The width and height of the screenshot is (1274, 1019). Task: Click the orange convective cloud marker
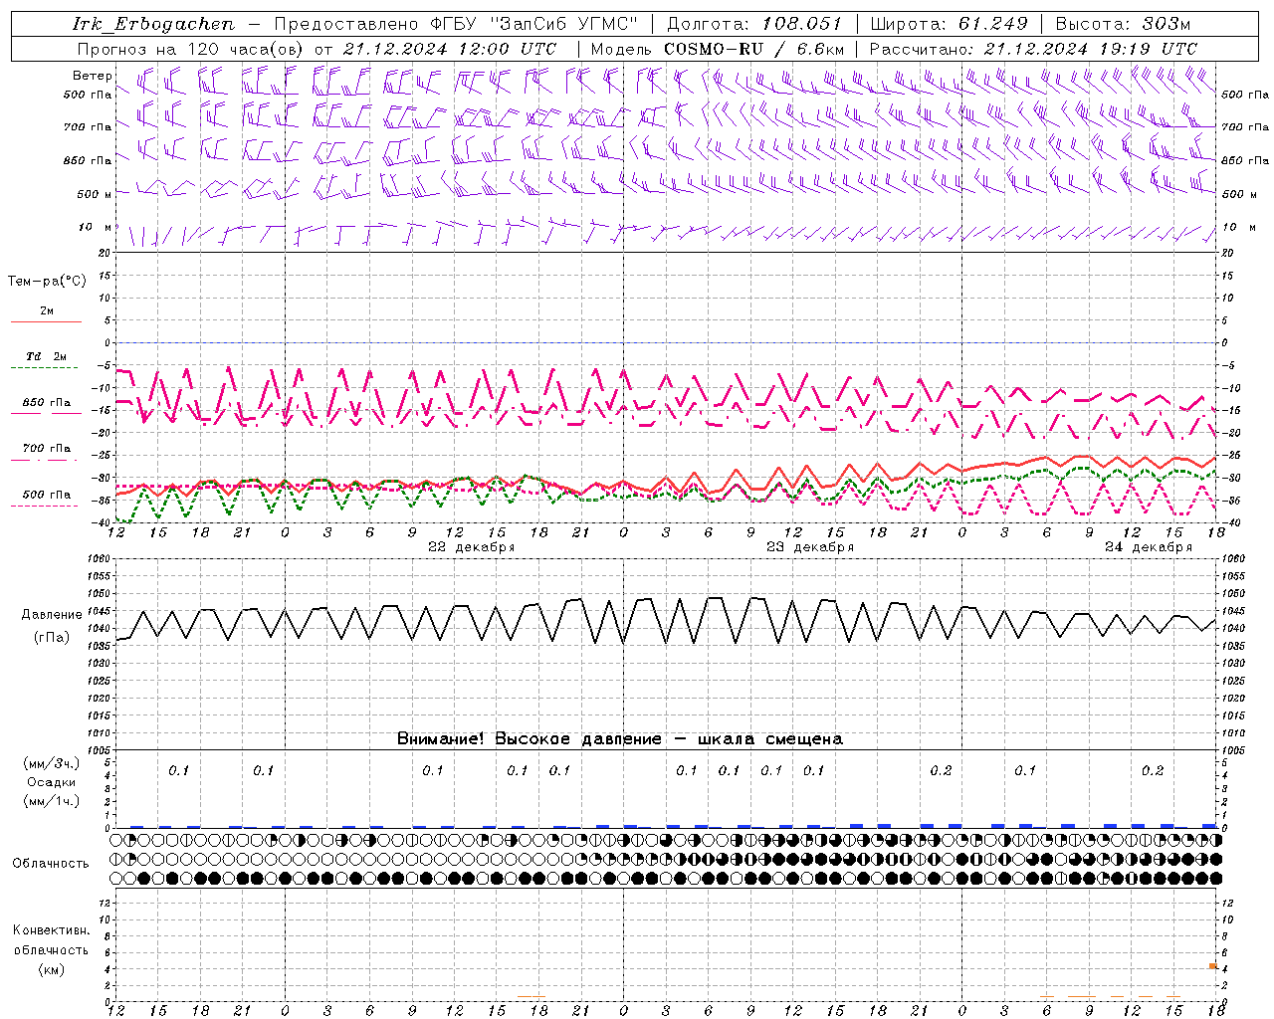tap(1213, 965)
